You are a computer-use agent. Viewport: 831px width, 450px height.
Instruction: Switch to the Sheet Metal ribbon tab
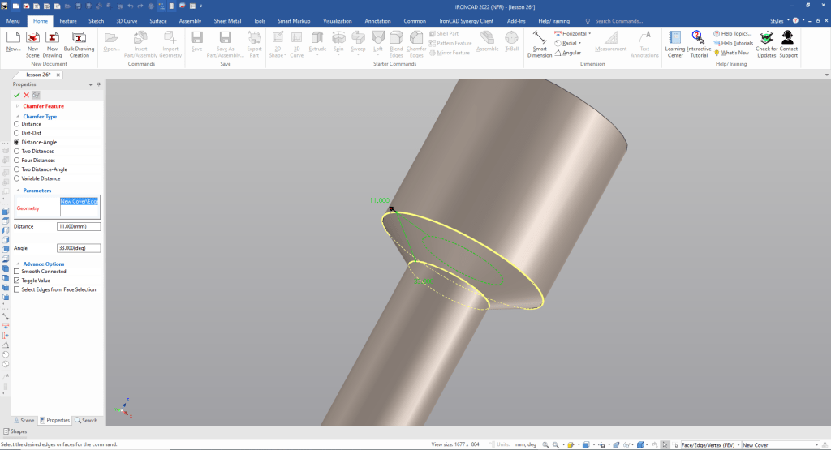(226, 20)
